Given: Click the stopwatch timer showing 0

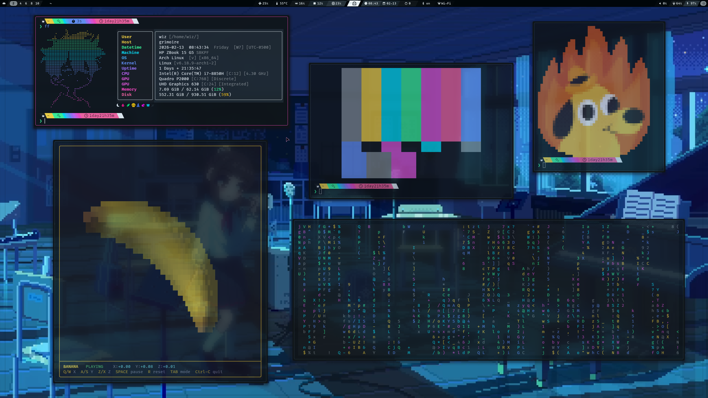Looking at the screenshot, I should [x=407, y=4].
